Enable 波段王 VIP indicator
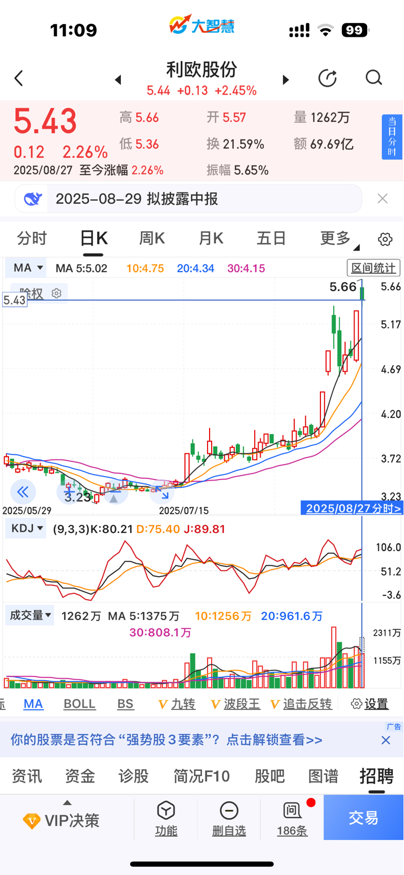The width and height of the screenshot is (404, 875). click(235, 704)
